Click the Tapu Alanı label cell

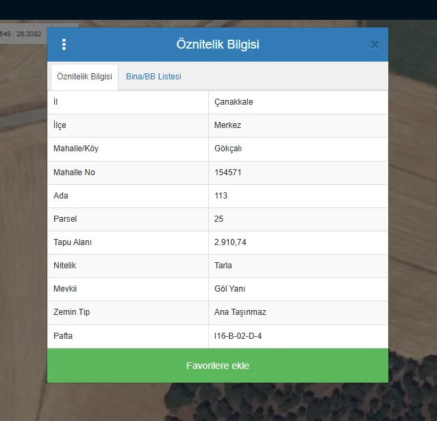click(73, 242)
